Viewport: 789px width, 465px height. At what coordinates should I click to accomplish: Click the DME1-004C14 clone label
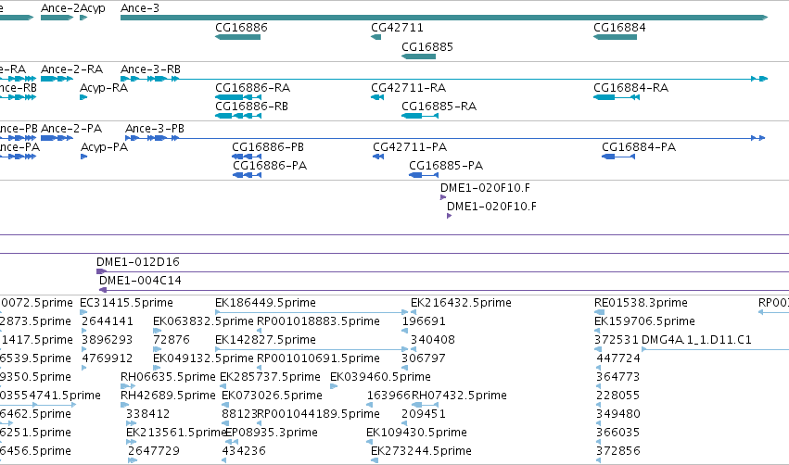[x=140, y=281]
